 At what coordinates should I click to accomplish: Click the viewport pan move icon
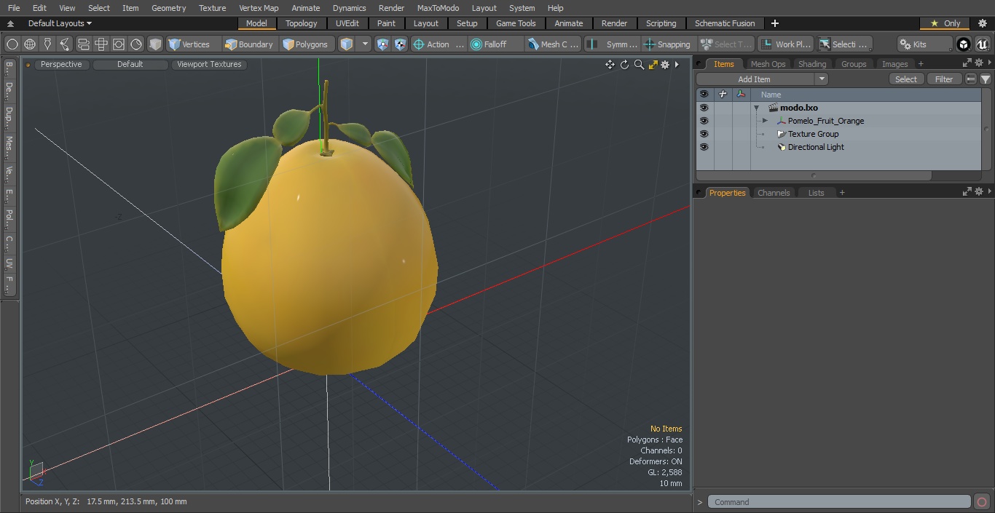610,64
